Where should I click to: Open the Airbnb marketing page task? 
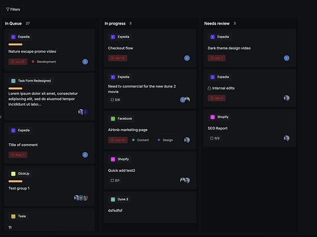pos(127,130)
